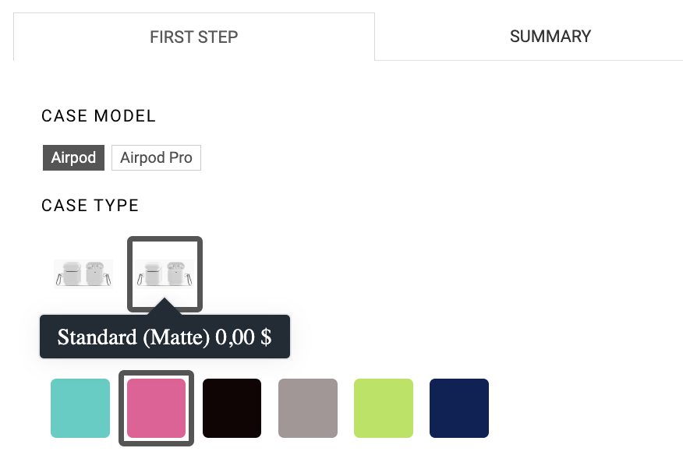The image size is (683, 455).
Task: Choose the Airpod Pro case model
Action: (156, 157)
